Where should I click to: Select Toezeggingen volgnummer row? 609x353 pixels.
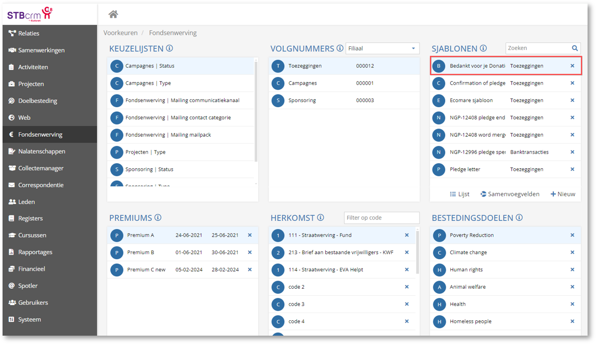(344, 66)
